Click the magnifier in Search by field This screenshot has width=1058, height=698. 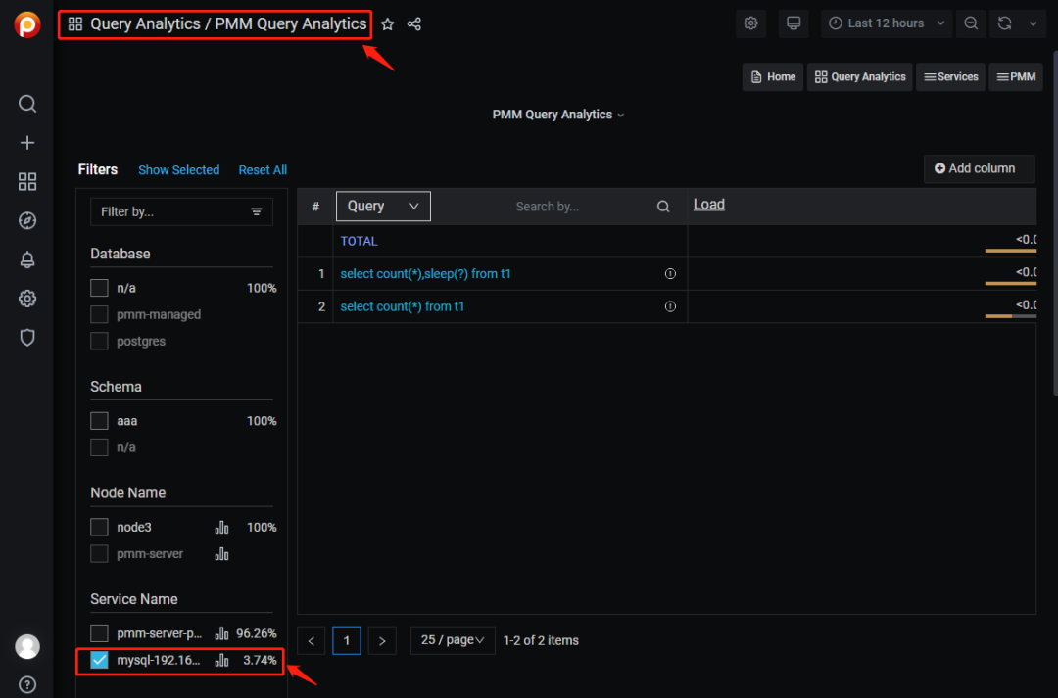click(x=663, y=207)
